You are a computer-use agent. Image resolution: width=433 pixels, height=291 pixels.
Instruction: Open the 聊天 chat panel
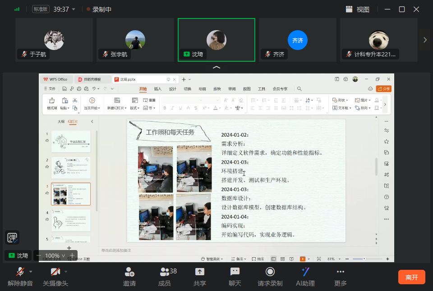coord(235,272)
